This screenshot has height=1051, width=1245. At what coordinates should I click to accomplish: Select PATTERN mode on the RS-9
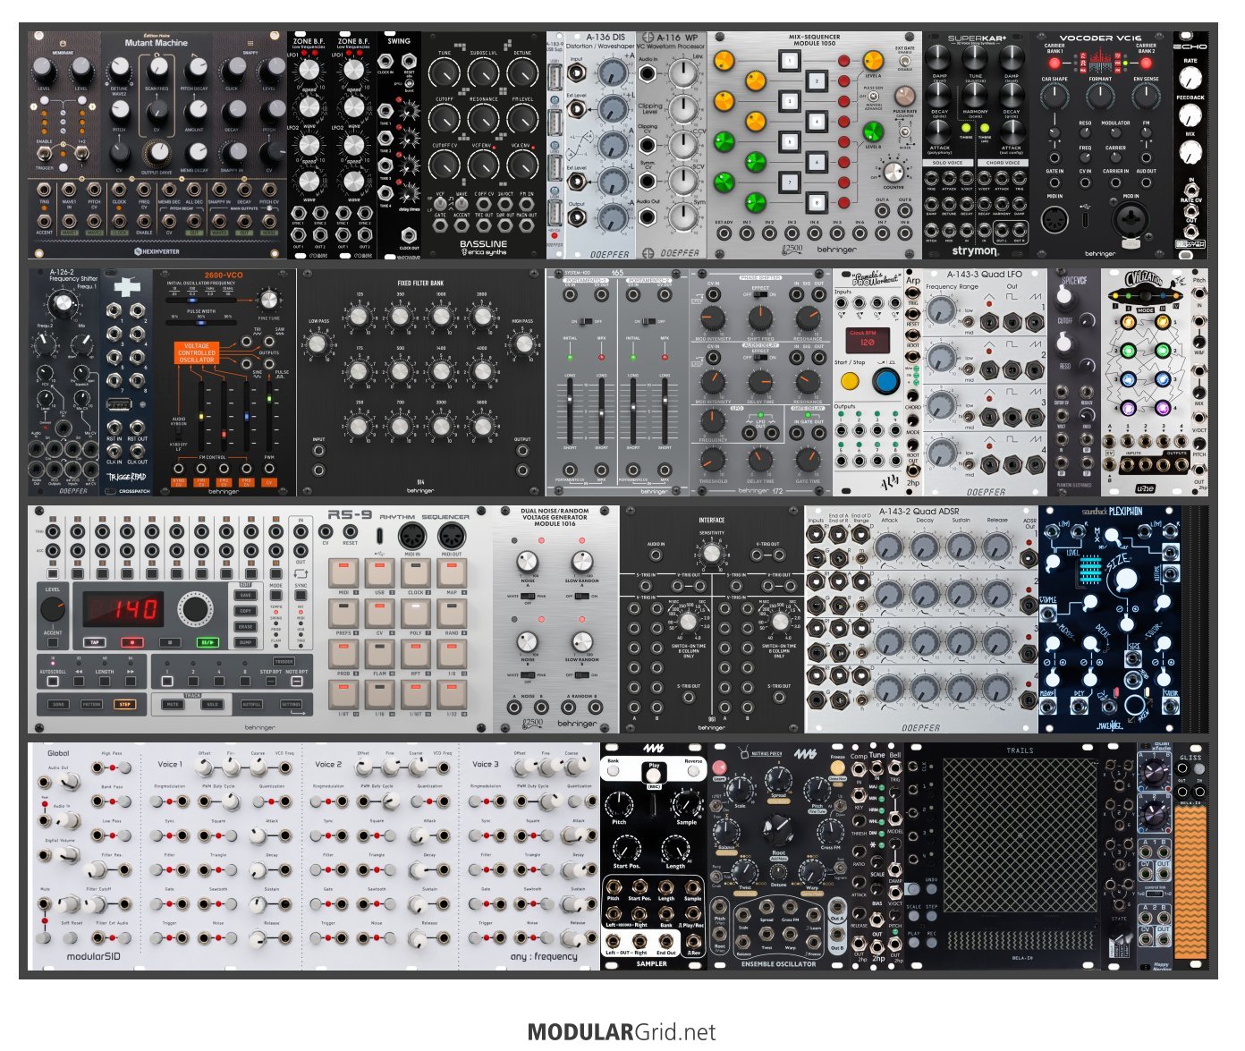click(91, 705)
